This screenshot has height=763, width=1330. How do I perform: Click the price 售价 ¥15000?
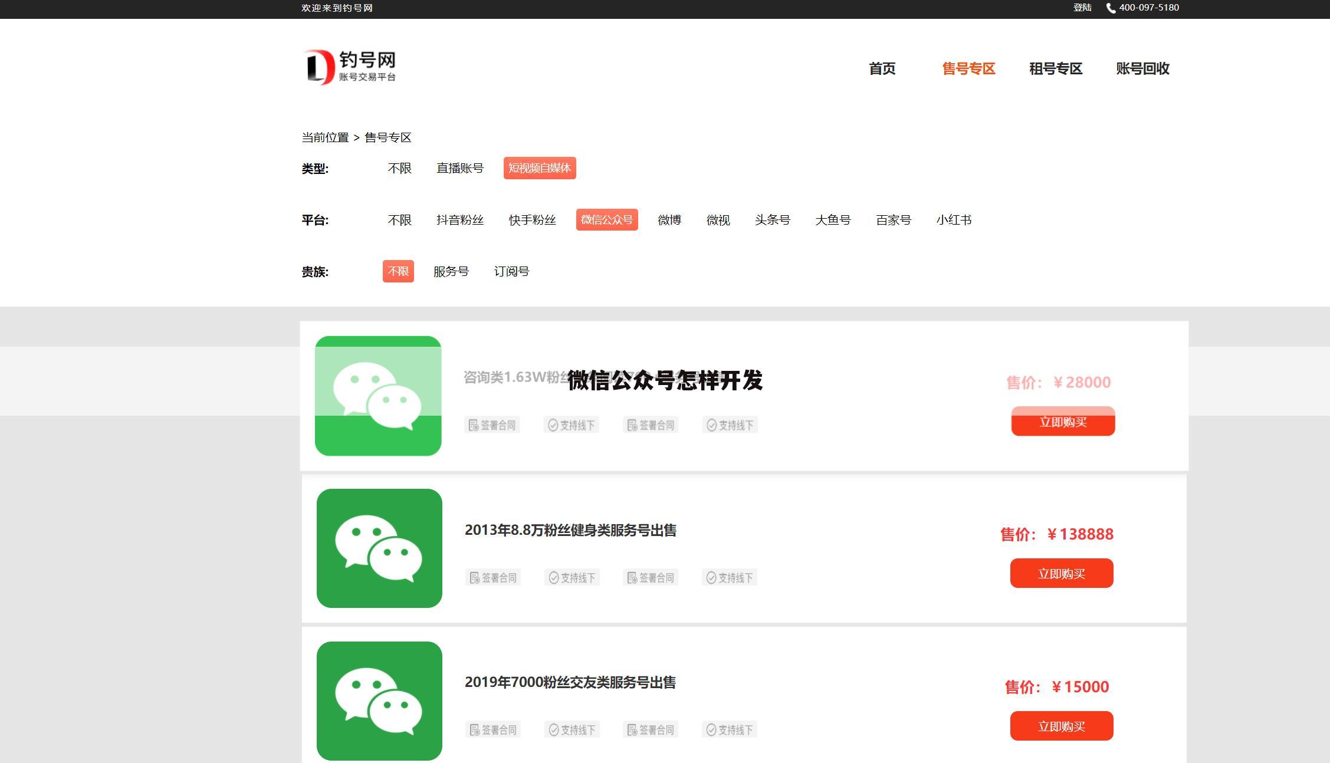(x=1057, y=687)
